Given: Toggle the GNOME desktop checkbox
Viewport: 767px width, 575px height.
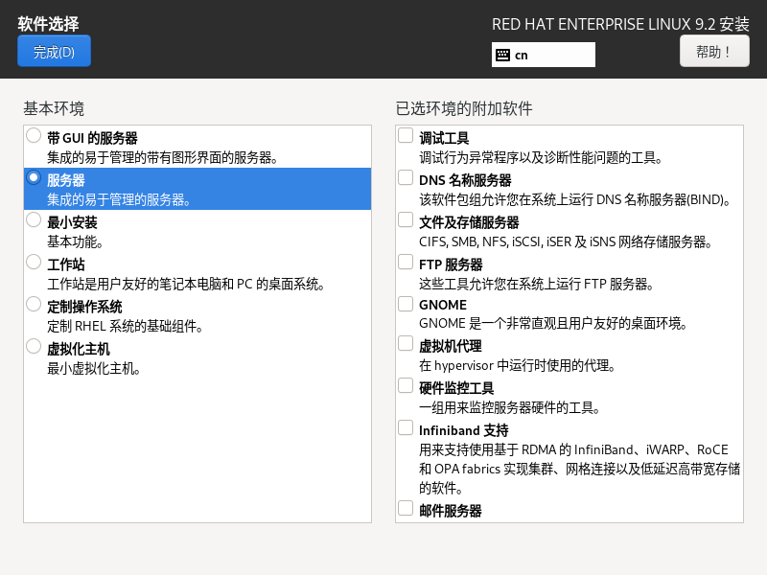Looking at the screenshot, I should [x=407, y=304].
